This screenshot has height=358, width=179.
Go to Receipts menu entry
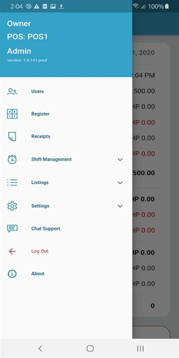click(66, 136)
